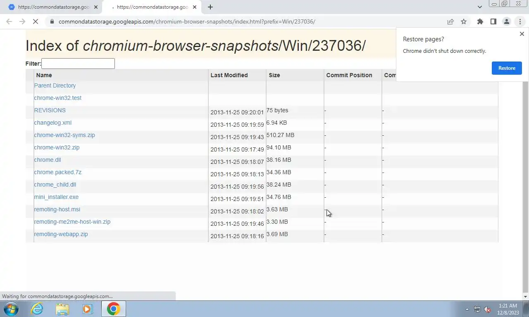Open the Chrome profile avatar
Viewport: 529px width, 317px height.
tap(506, 21)
